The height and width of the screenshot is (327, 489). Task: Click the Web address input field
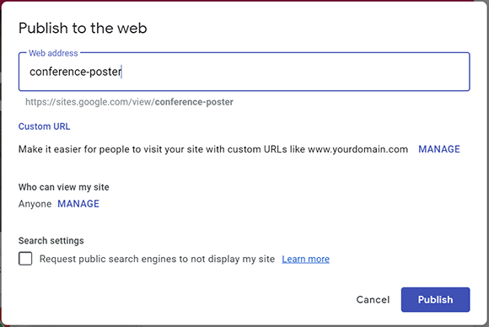(x=244, y=72)
